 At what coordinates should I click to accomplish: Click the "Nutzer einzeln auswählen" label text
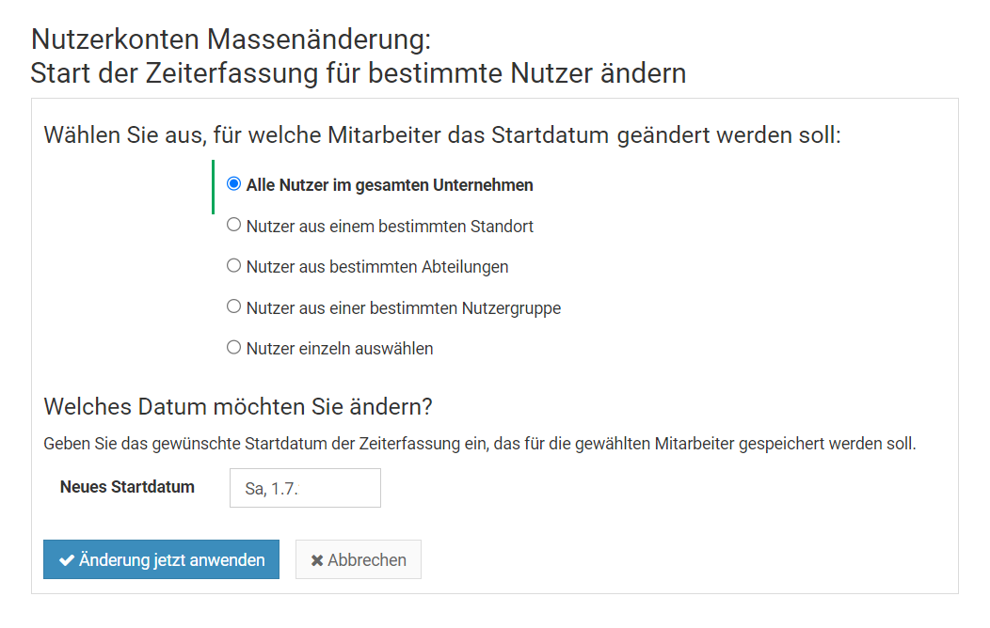pos(340,349)
